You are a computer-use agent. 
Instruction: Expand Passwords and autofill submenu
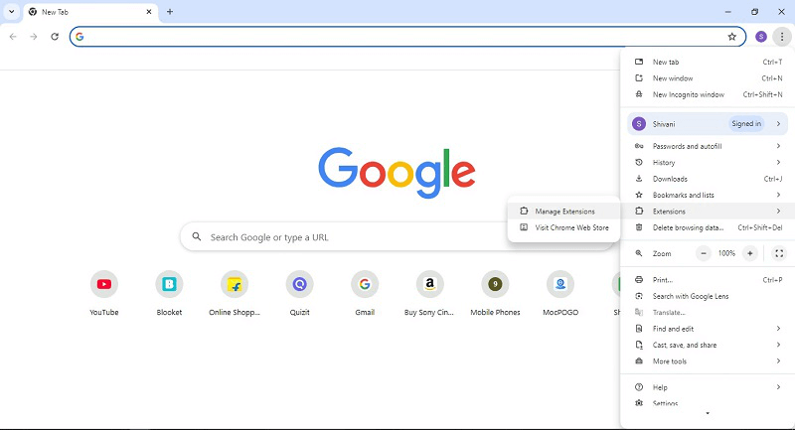(x=708, y=146)
